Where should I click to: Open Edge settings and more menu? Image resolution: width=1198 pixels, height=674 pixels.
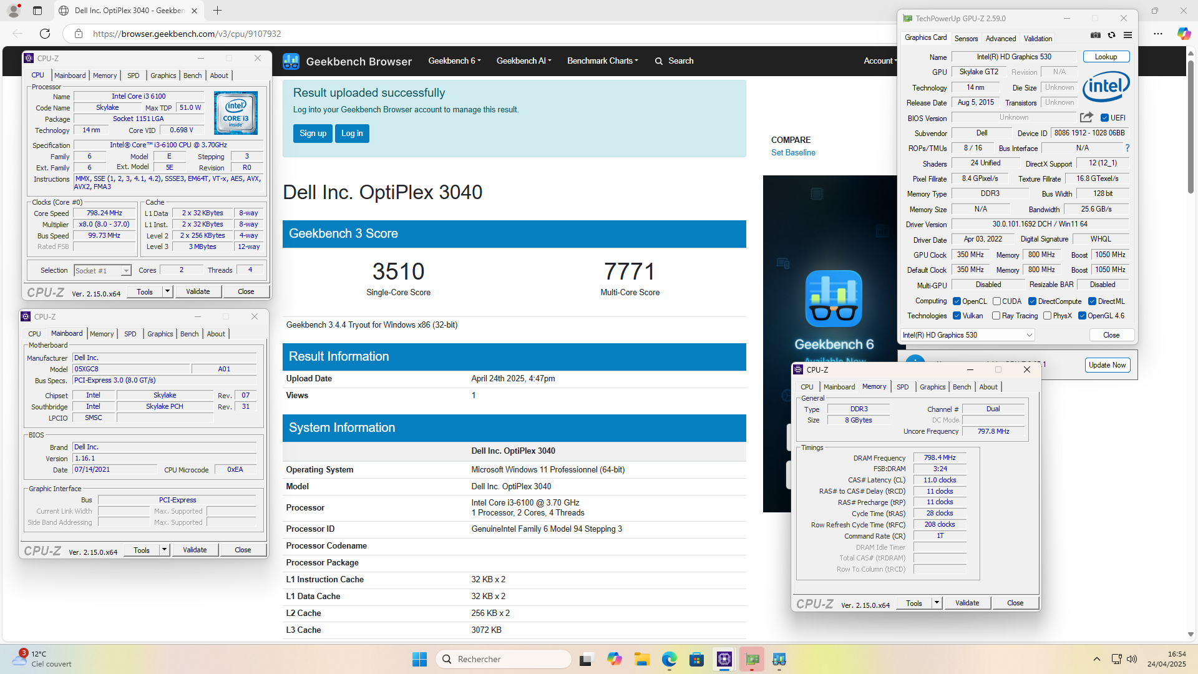click(x=1158, y=34)
